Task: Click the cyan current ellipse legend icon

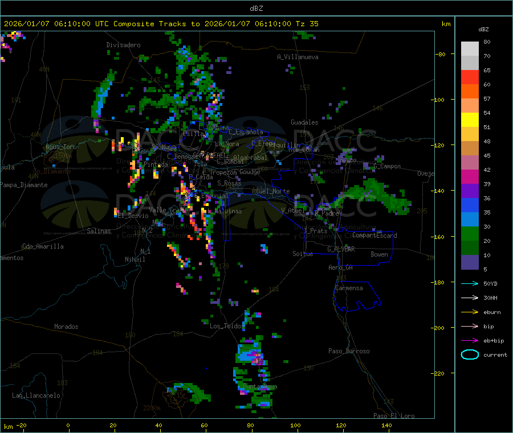Action: tap(470, 354)
